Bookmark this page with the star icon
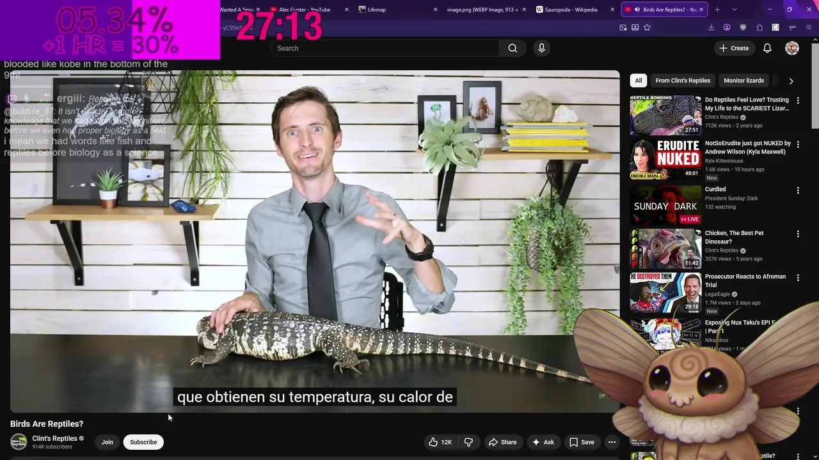The image size is (819, 460). [x=647, y=27]
